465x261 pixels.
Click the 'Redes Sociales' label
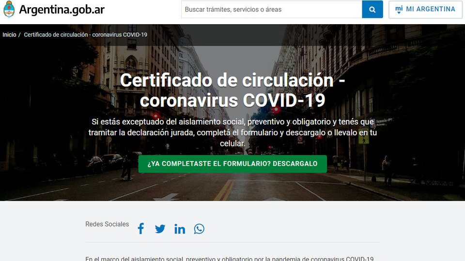tap(107, 224)
